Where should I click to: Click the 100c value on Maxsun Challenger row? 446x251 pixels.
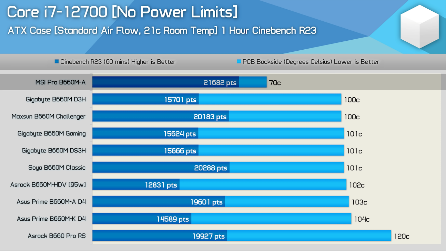pos(352,117)
